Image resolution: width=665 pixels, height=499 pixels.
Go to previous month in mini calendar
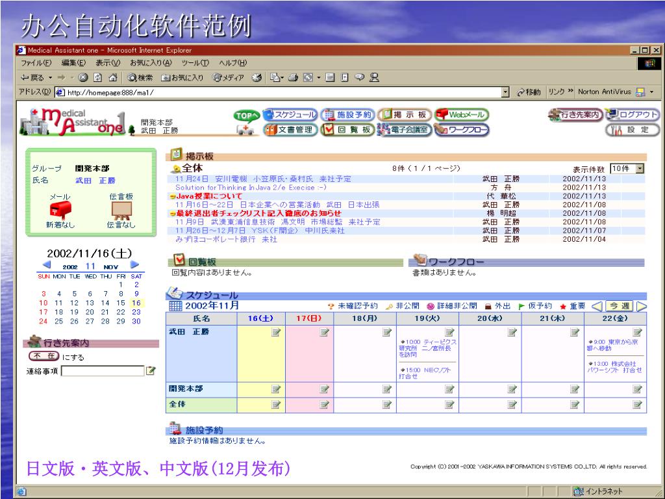click(47, 265)
